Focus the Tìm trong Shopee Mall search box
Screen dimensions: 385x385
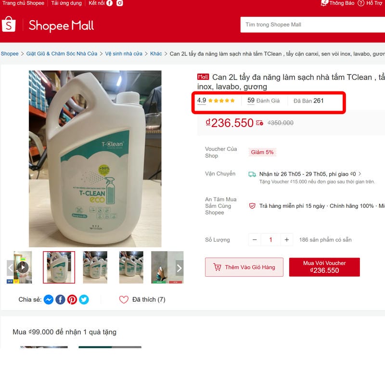[x=312, y=25]
